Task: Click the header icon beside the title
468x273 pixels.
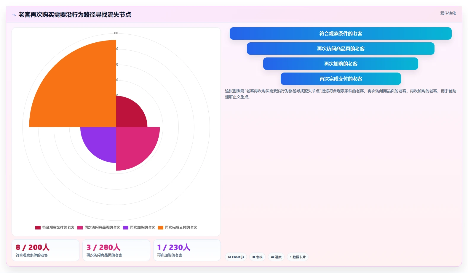Action: click(14, 15)
